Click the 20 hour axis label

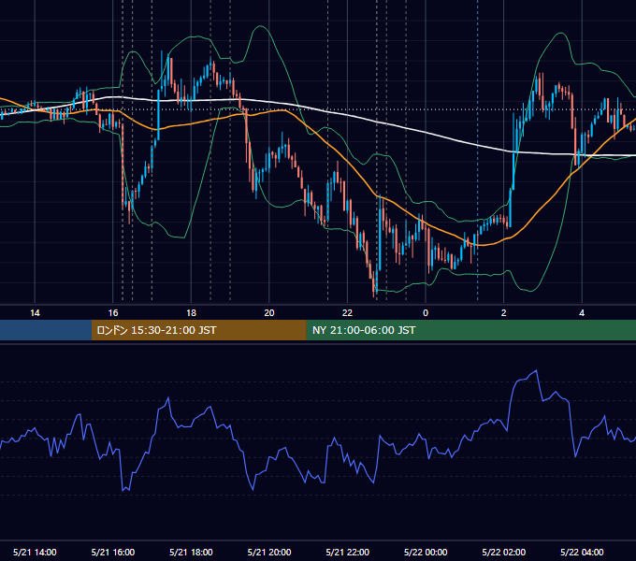(269, 313)
